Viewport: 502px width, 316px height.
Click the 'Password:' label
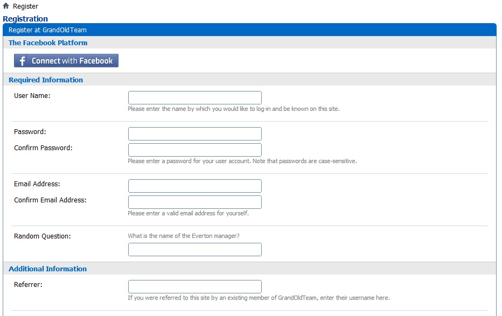(x=30, y=132)
